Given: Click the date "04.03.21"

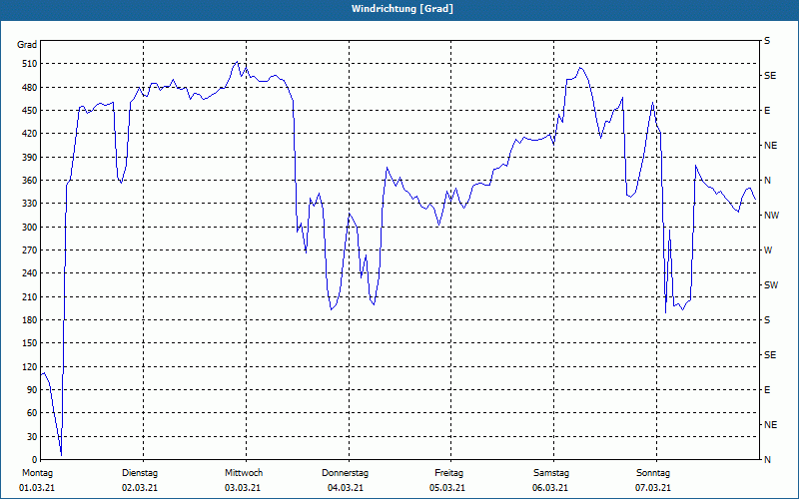Looking at the screenshot, I should point(346,488).
